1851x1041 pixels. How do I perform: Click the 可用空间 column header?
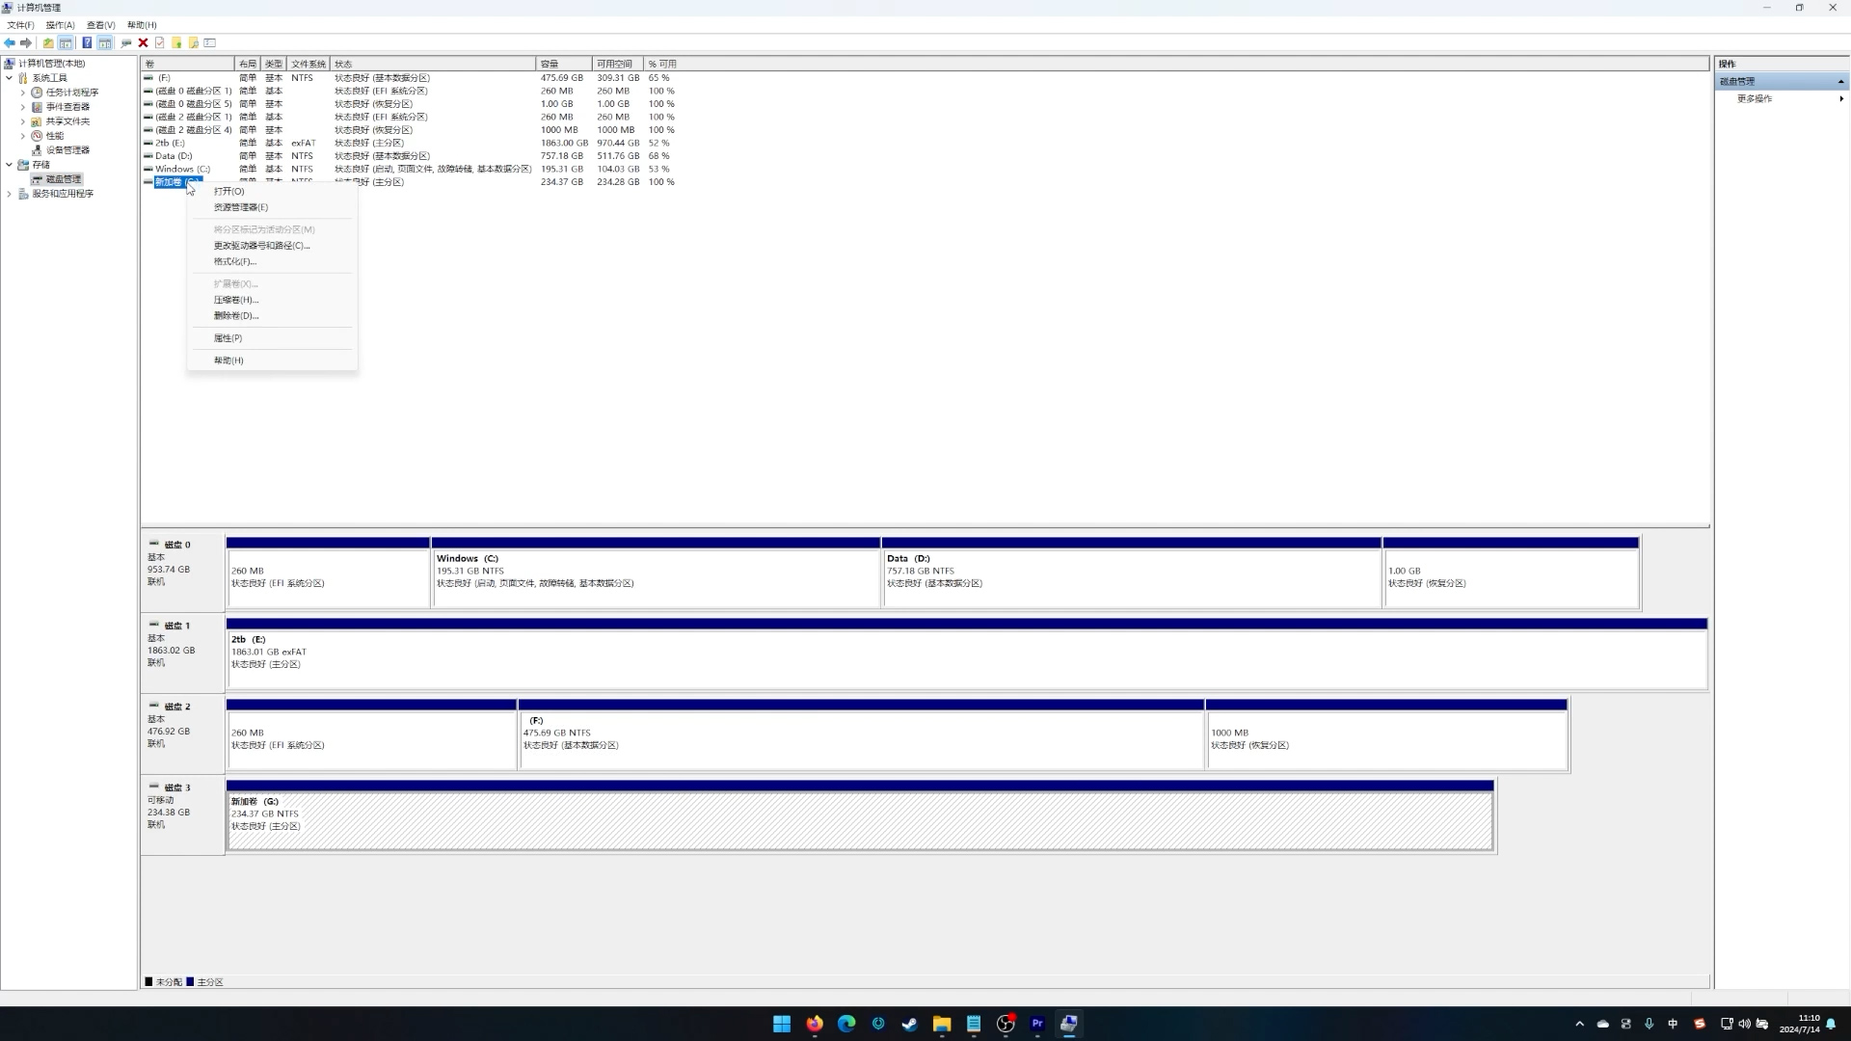(614, 64)
